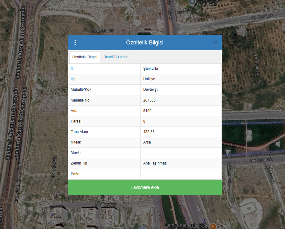The width and height of the screenshot is (285, 229).
Task: Click the 9642 Sokak label on map
Action: (261, 160)
